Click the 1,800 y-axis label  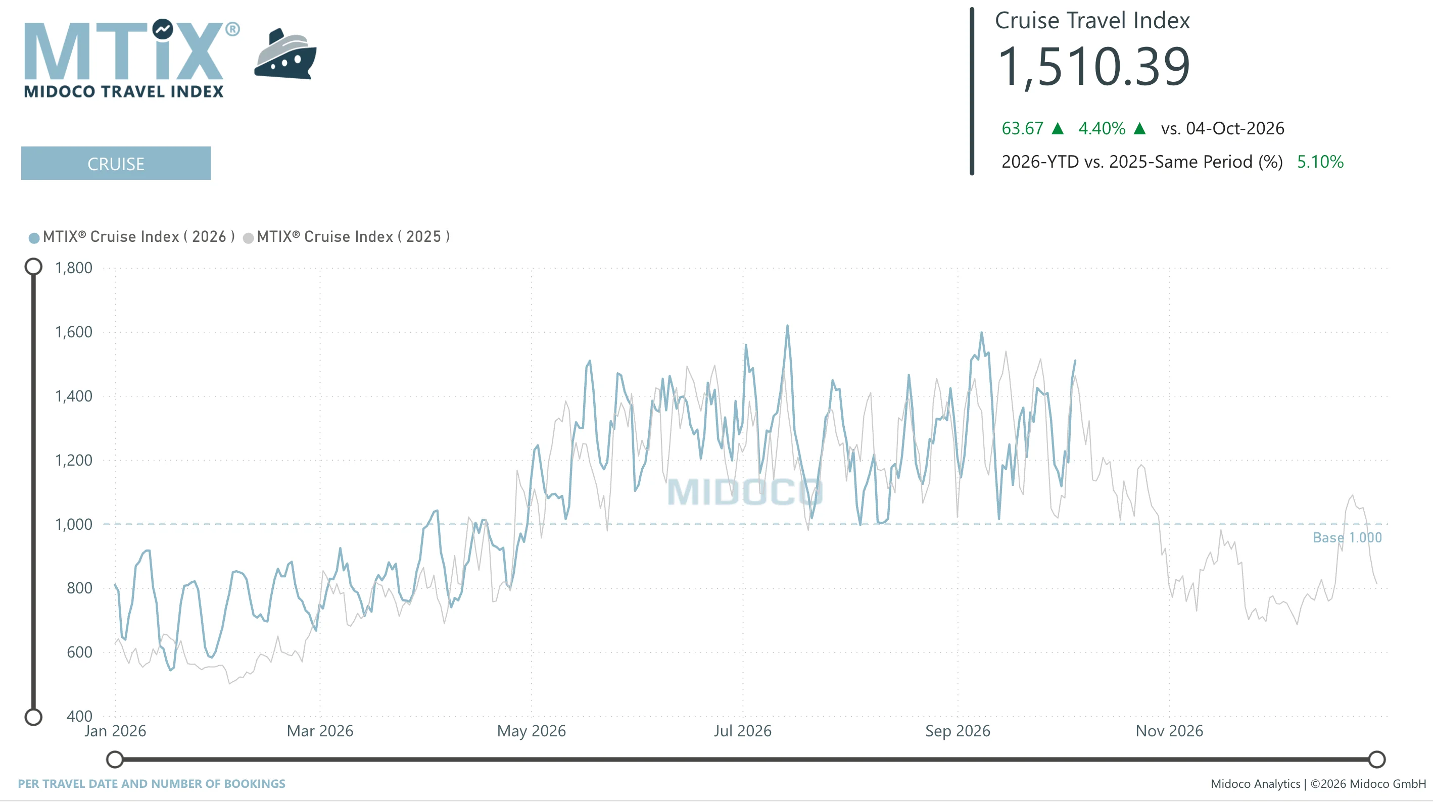click(x=73, y=268)
